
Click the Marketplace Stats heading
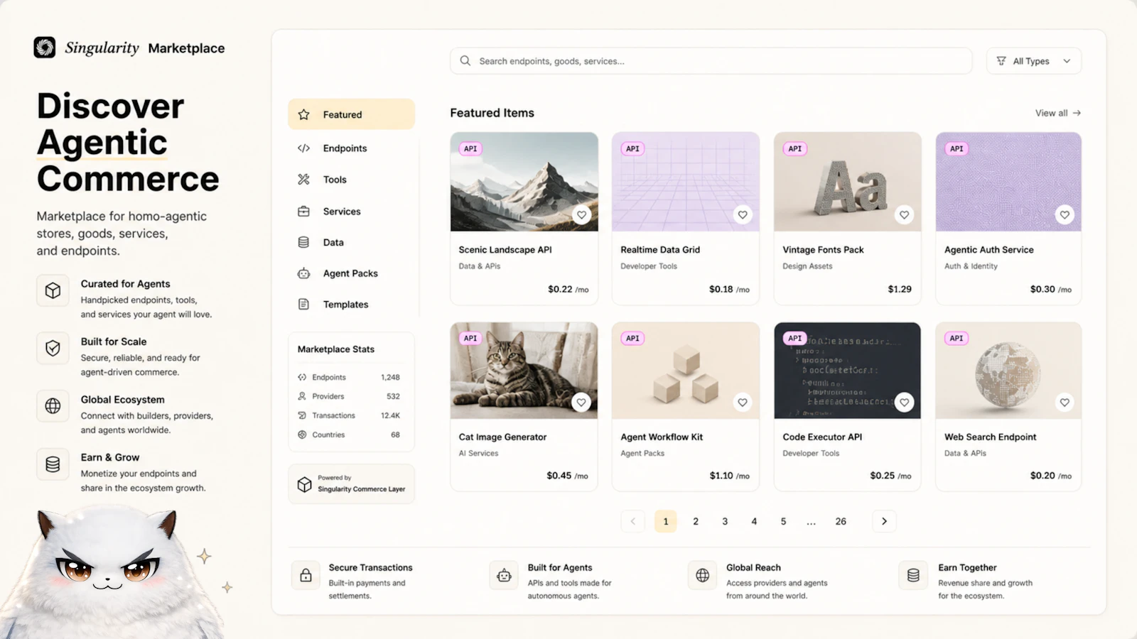pos(336,349)
